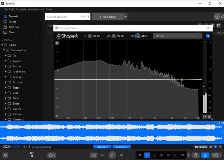The width and height of the screenshot is (224, 160).
Task: Expand the Animals folder
Action: 6,77
